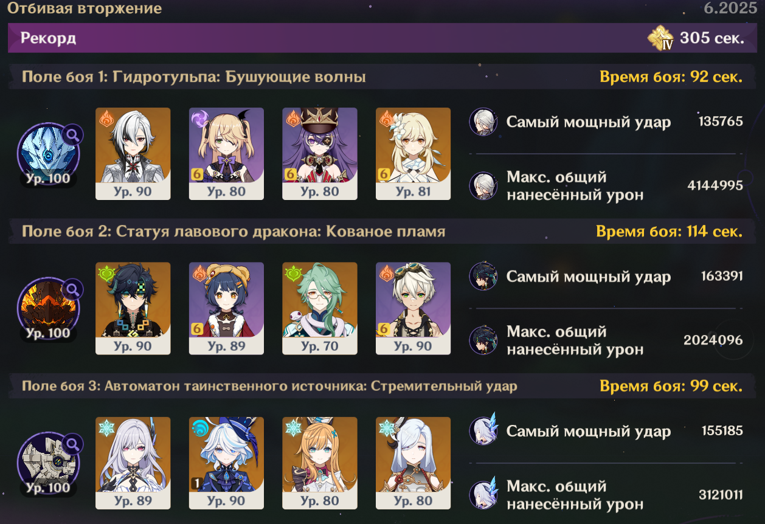Click the avatar beside 135765 strongest hit
Image resolution: width=765 pixels, height=524 pixels.
point(483,122)
